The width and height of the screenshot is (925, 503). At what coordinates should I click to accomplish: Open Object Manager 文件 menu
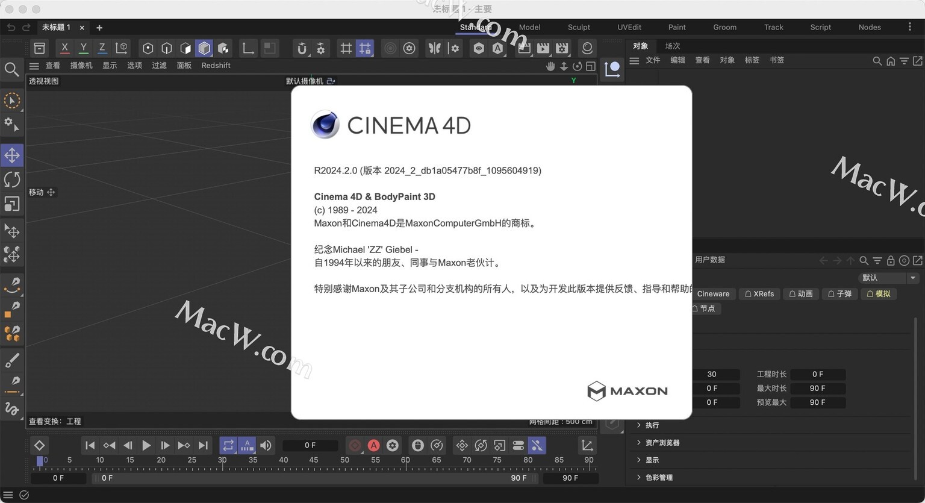coord(653,60)
